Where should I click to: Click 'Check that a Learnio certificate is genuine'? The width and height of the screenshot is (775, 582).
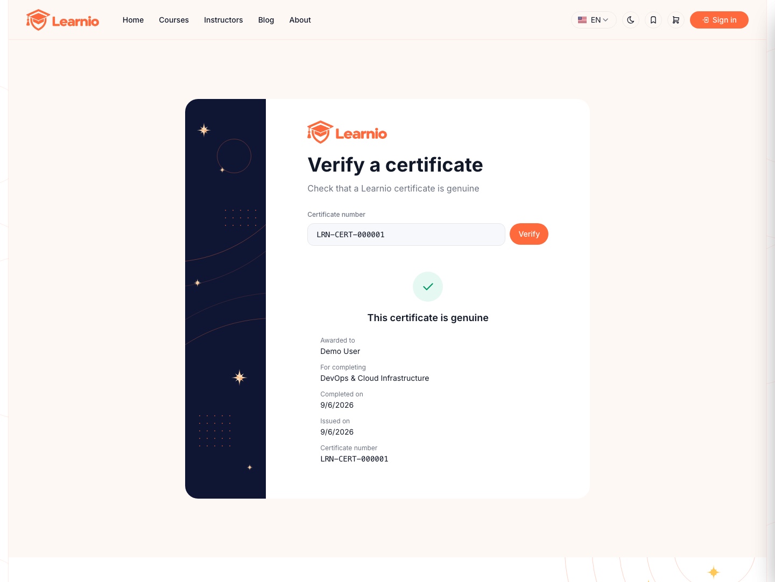tap(393, 188)
